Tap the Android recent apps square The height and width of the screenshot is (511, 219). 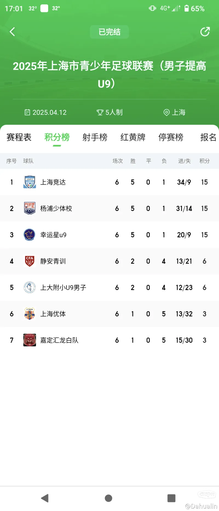point(171,498)
